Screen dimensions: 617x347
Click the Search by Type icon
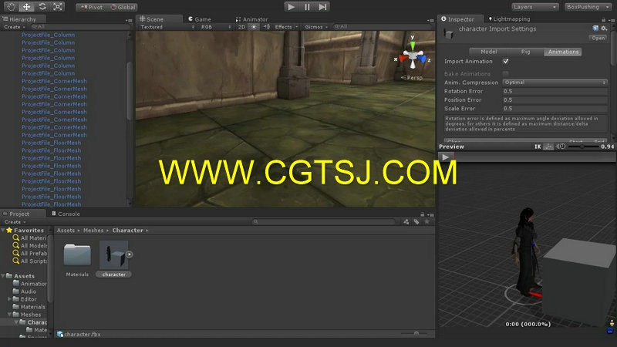406,222
